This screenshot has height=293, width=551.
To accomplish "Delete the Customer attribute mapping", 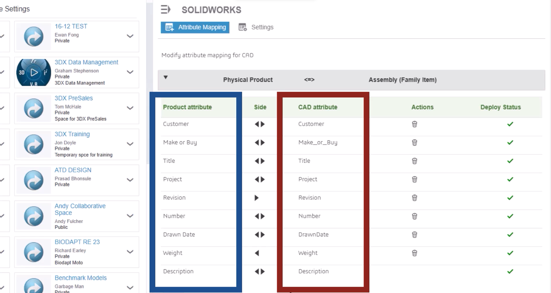I will (x=414, y=124).
